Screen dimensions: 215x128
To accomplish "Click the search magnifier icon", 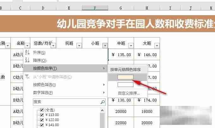I will pyautogui.click(x=102, y=102).
